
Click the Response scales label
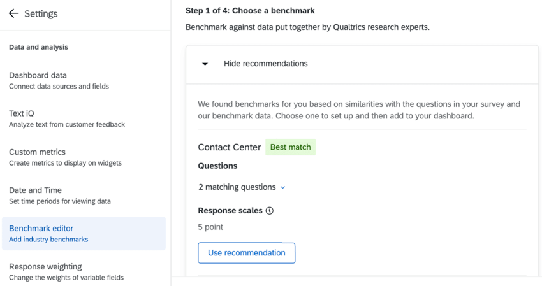pos(230,211)
